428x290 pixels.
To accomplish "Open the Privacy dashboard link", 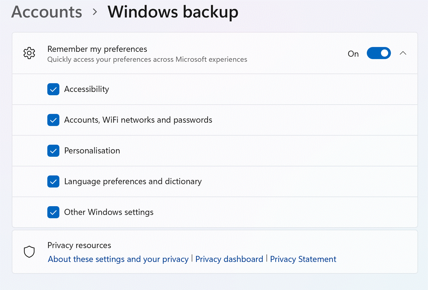I will (229, 259).
